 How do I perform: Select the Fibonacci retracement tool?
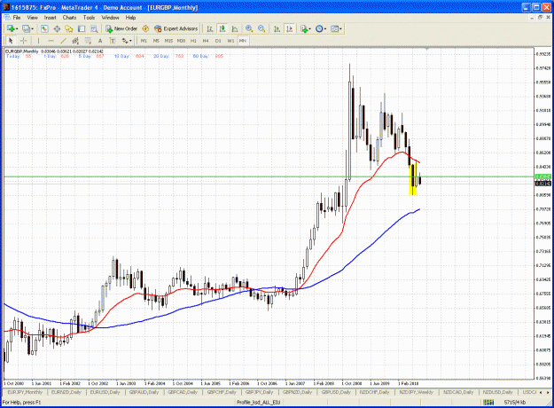click(88, 41)
